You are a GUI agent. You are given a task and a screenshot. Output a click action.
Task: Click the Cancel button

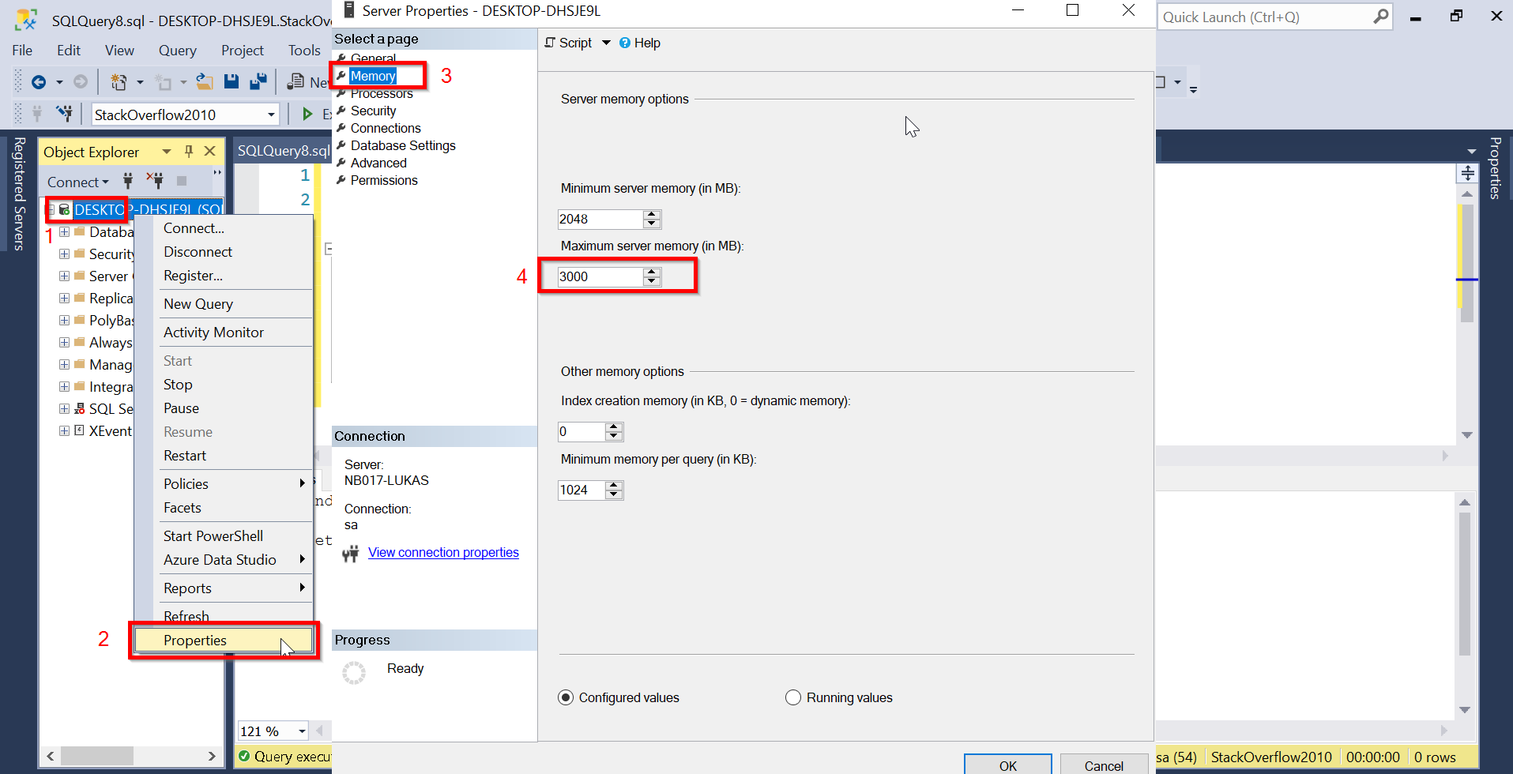point(1104,765)
